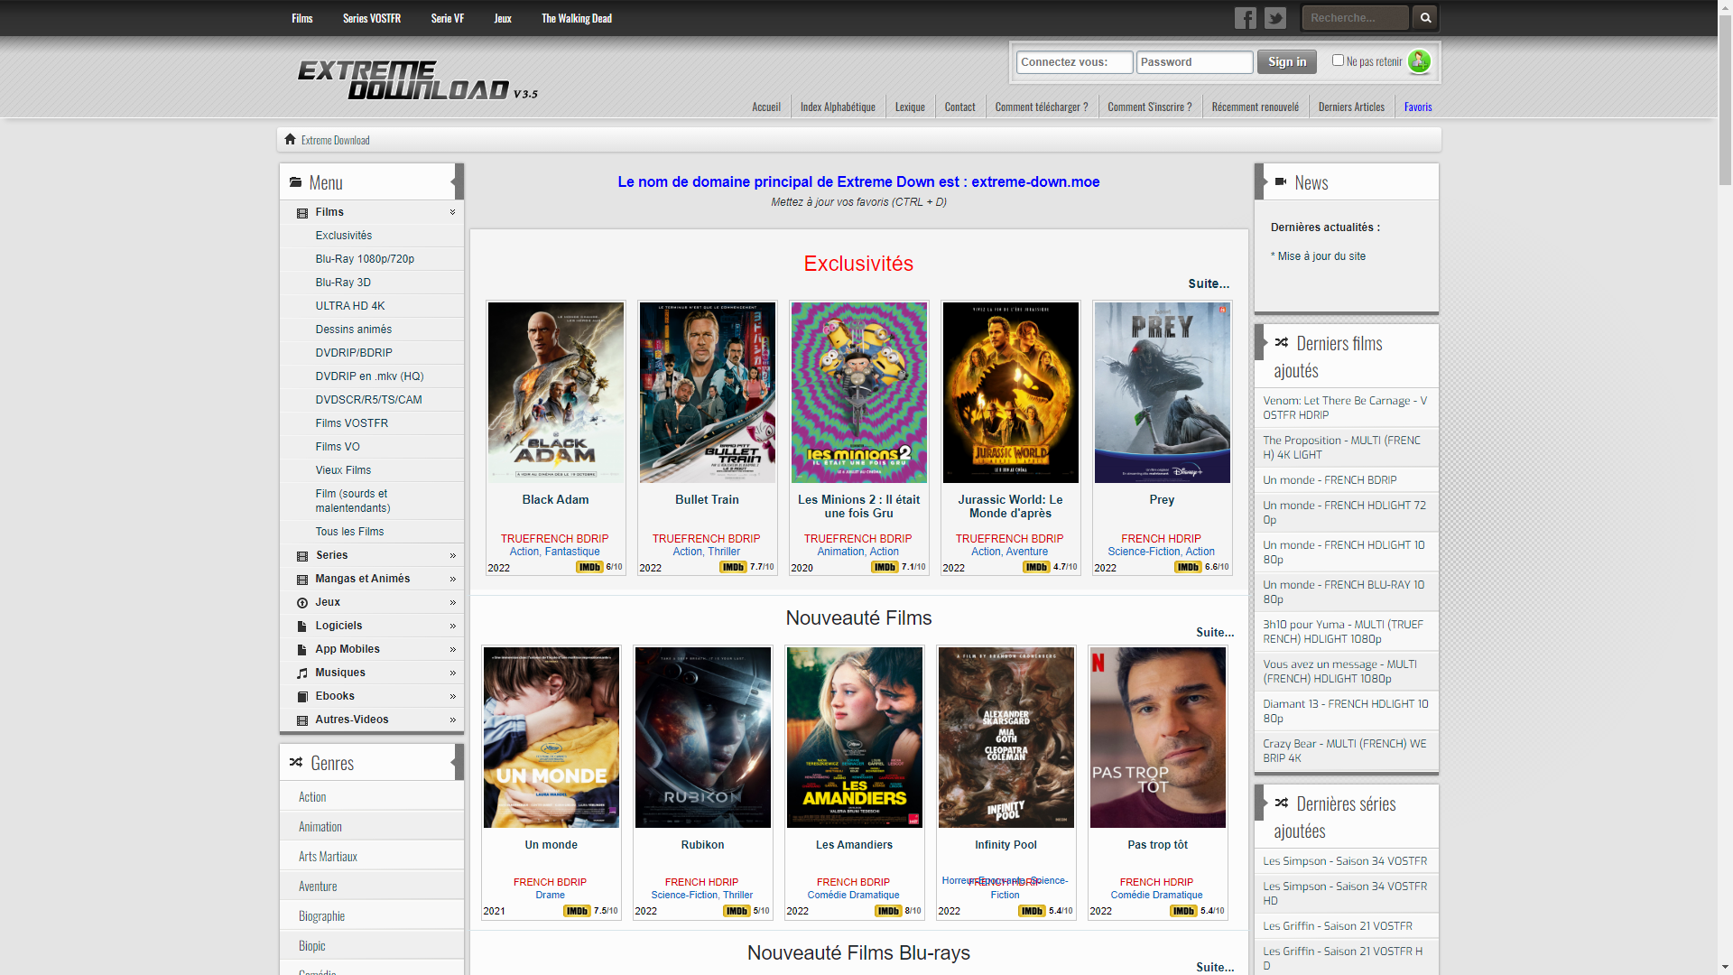The height and width of the screenshot is (975, 1733).
Task: Click the icon next to App Mobiles
Action: pyautogui.click(x=302, y=650)
